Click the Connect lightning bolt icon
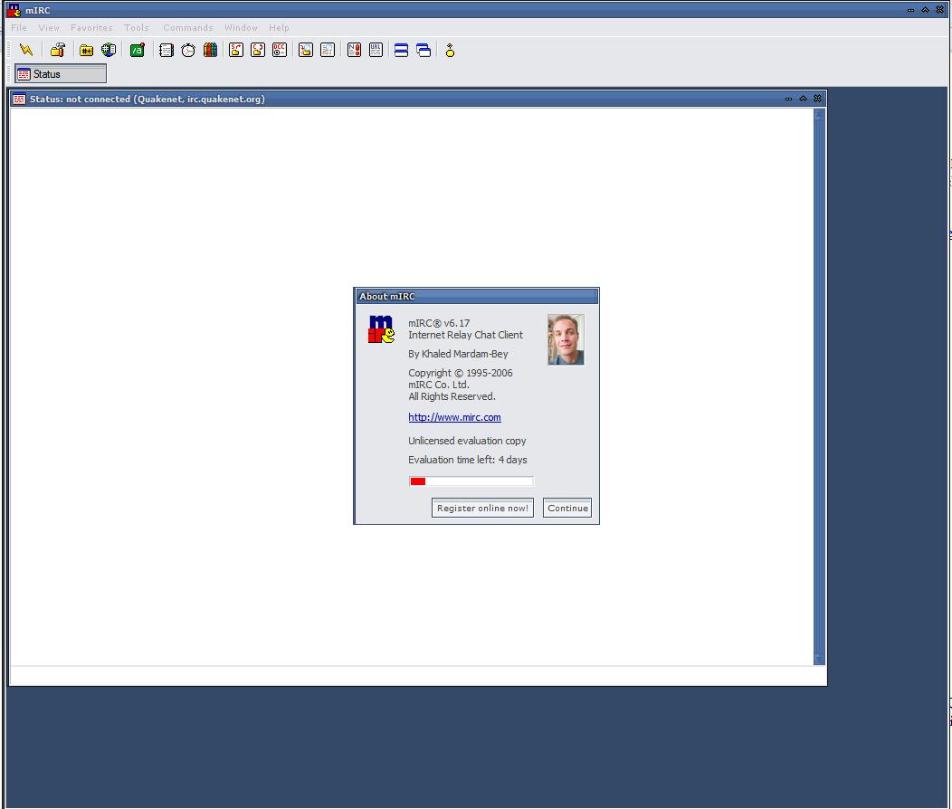Image resolution: width=952 pixels, height=809 pixels. 26,51
